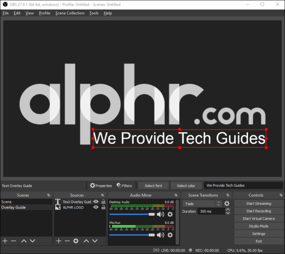Open Filters for the selected source
Viewport: 285px width, 254px height.
coord(124,185)
